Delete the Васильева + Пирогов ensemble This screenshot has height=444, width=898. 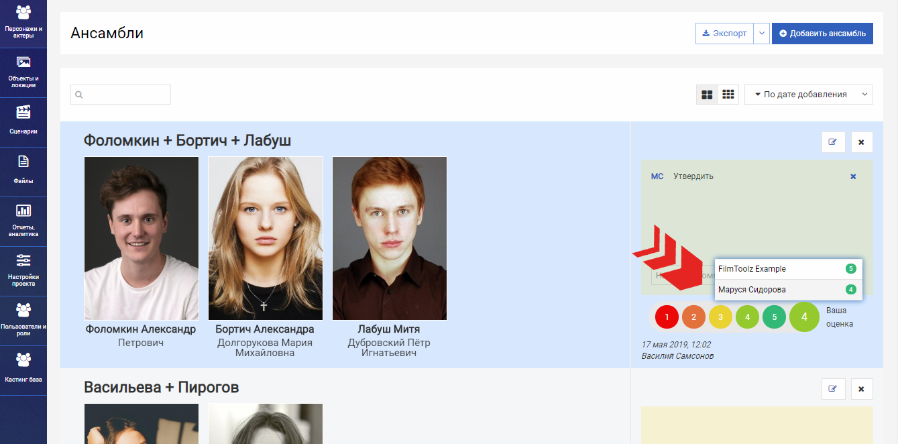coord(862,388)
